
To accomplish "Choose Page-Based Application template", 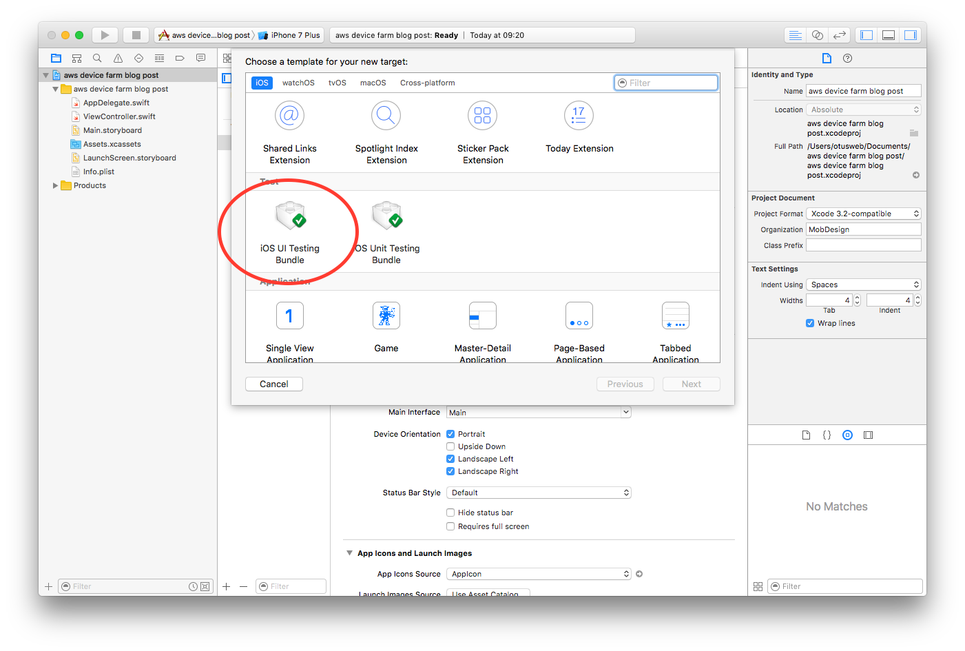I will click(579, 332).
